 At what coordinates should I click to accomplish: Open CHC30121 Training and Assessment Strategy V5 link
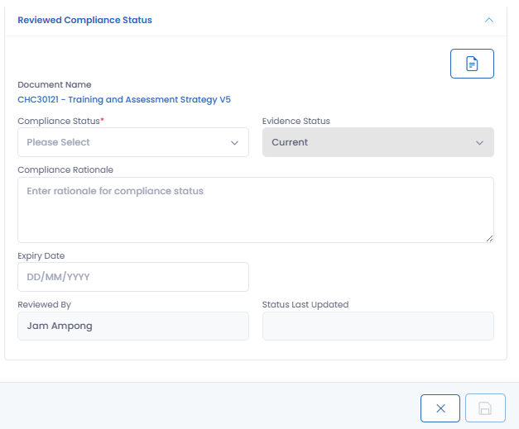pos(124,99)
